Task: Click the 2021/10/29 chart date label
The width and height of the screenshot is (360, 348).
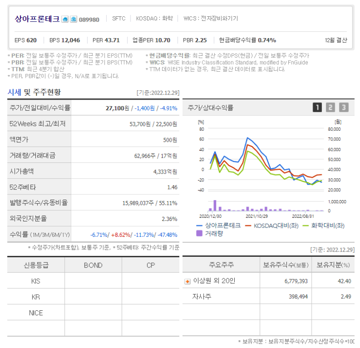Action: pyautogui.click(x=257, y=216)
